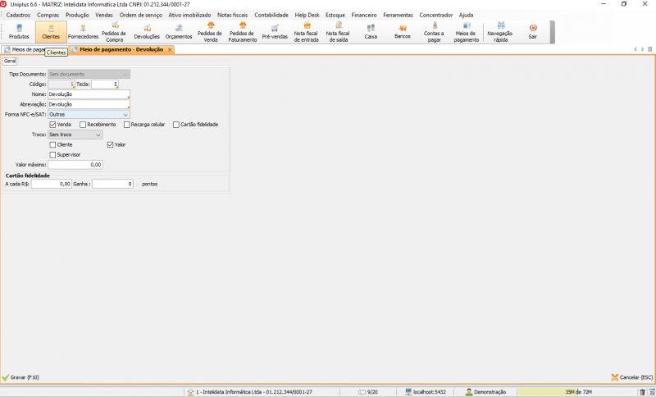Image resolution: width=656 pixels, height=397 pixels.
Task: Click Cancelar (ESC) button
Action: point(632,377)
